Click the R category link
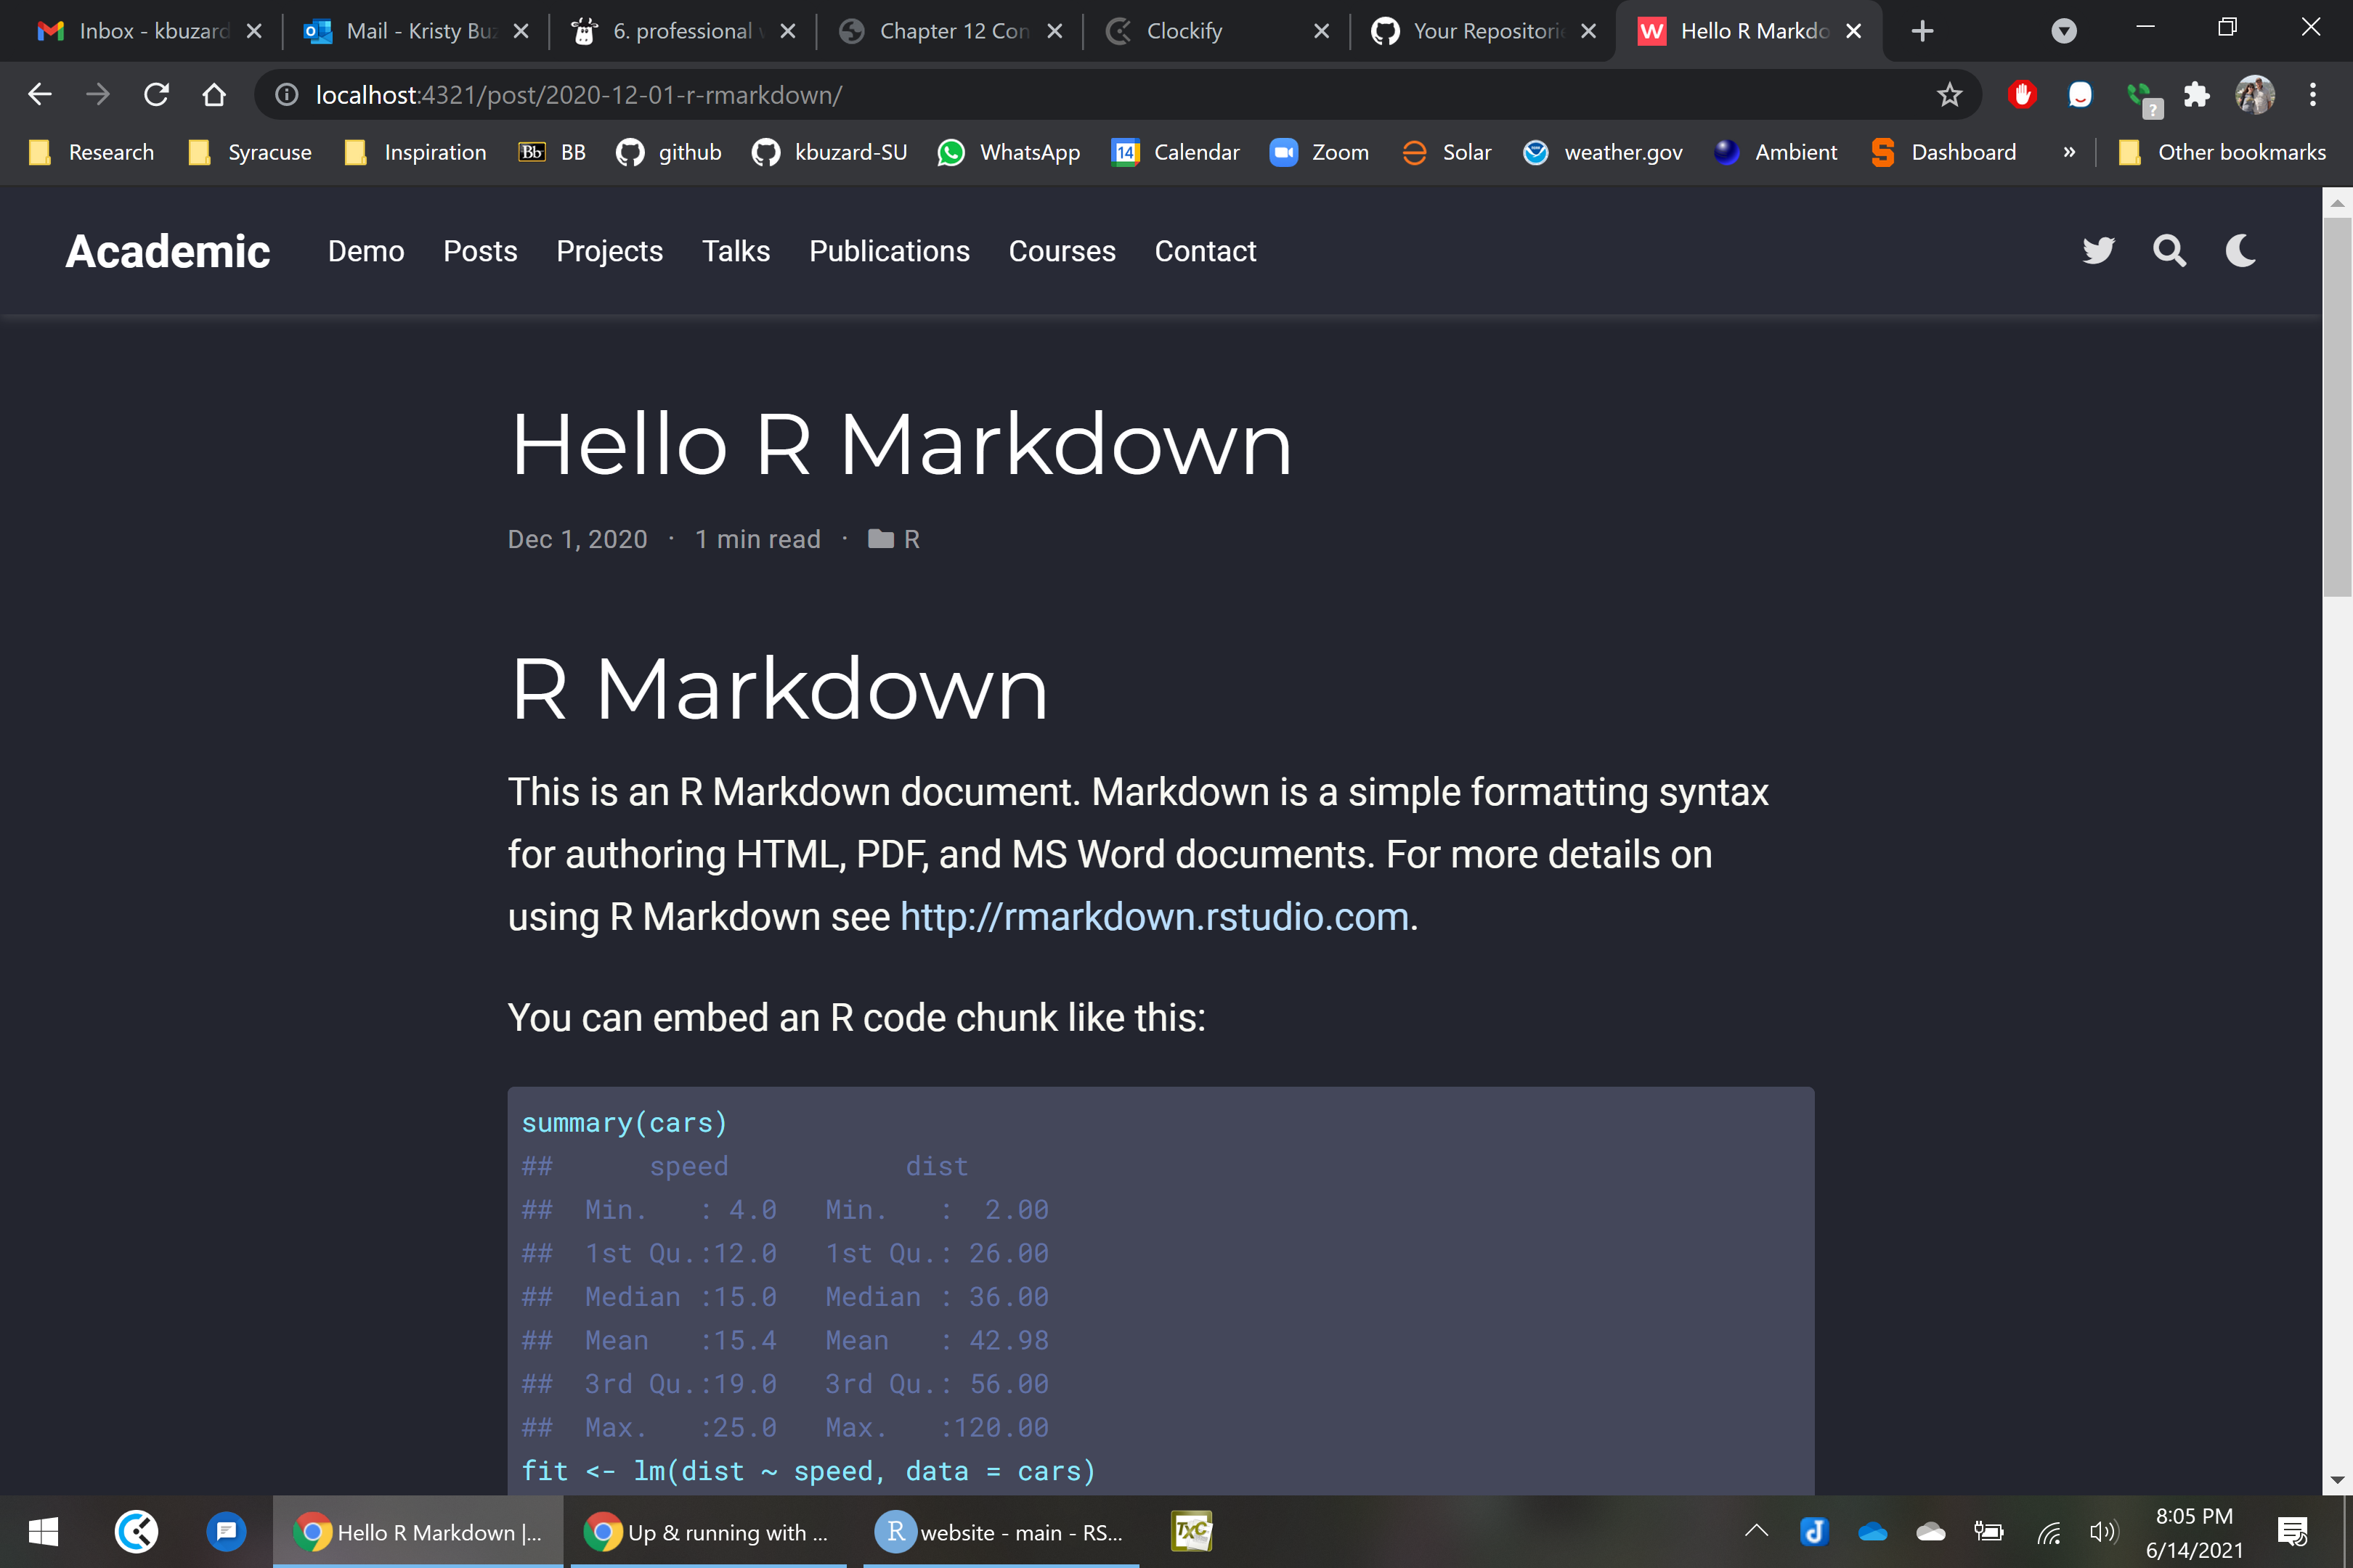2353x1568 pixels. (x=911, y=539)
